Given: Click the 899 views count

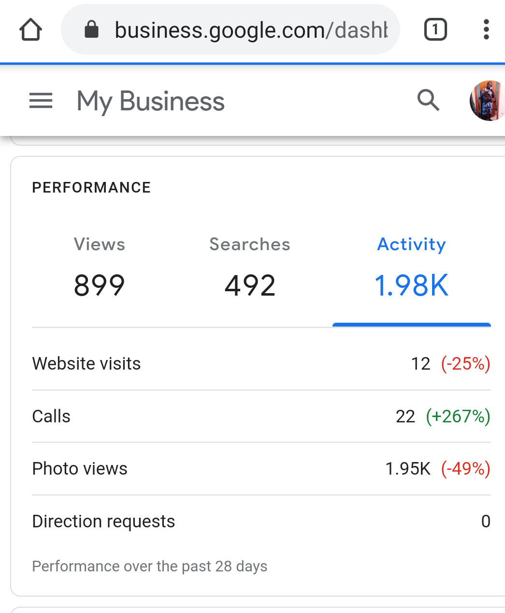Looking at the screenshot, I should click(99, 285).
